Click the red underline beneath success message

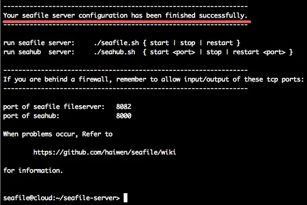127,21
